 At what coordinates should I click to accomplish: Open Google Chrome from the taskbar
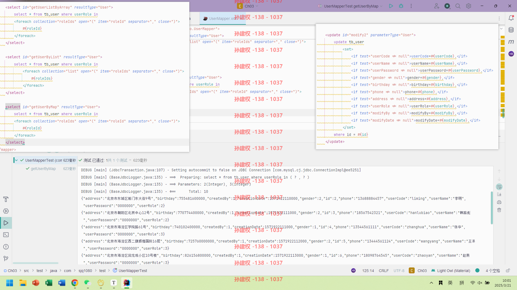75,283
